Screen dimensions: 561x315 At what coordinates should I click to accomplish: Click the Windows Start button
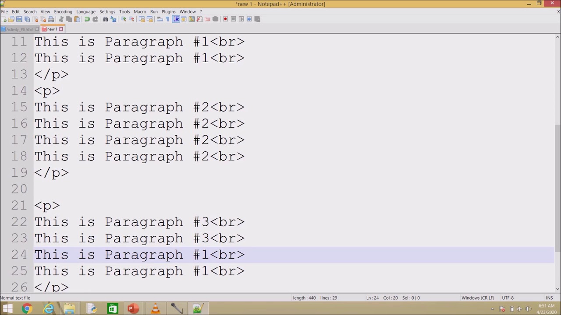tap(7, 309)
